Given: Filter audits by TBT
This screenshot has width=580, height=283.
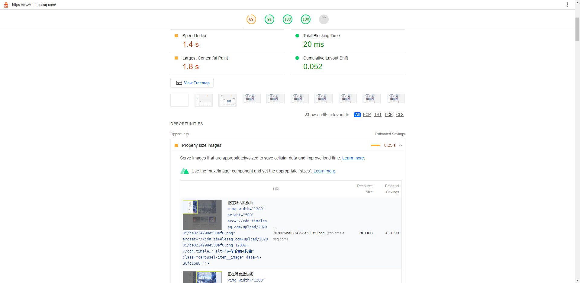Looking at the screenshot, I should click(378, 115).
